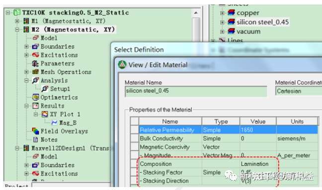Click the Material Name input field
Screen dimensions: 322x190
click(196, 91)
